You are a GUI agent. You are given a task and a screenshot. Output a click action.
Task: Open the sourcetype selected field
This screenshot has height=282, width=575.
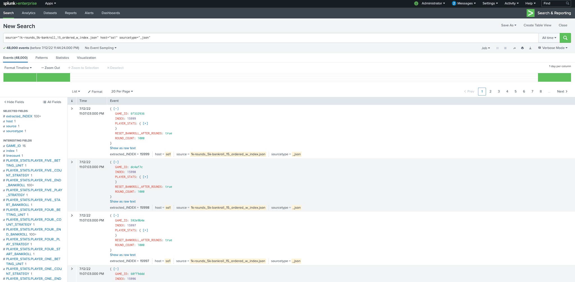(x=15, y=131)
